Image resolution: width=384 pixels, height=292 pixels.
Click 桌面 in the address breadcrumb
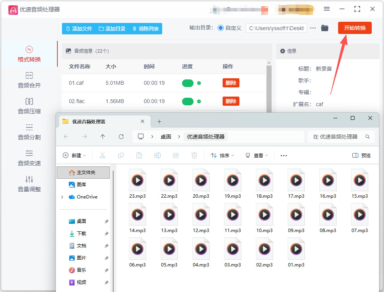click(166, 137)
